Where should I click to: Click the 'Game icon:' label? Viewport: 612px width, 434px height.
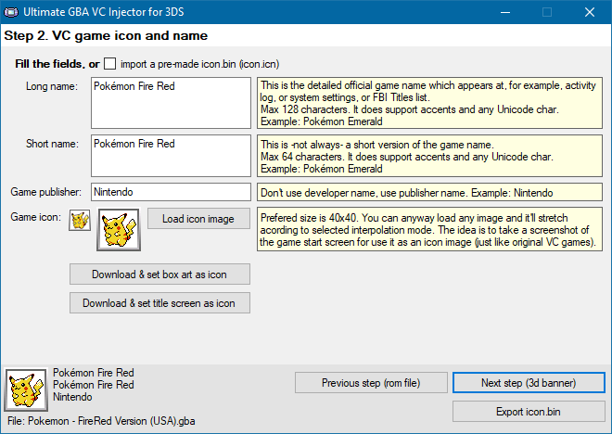click(36, 217)
